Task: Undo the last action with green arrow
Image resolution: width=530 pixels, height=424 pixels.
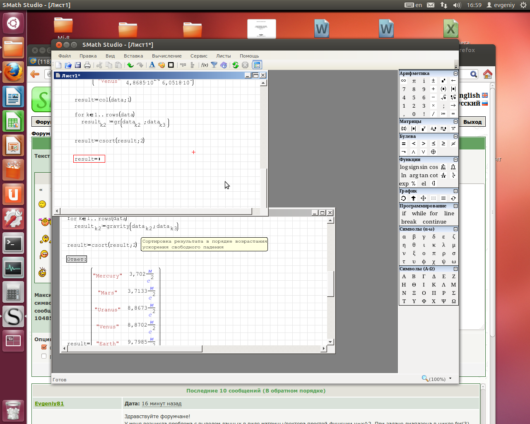Action: tap(130, 65)
